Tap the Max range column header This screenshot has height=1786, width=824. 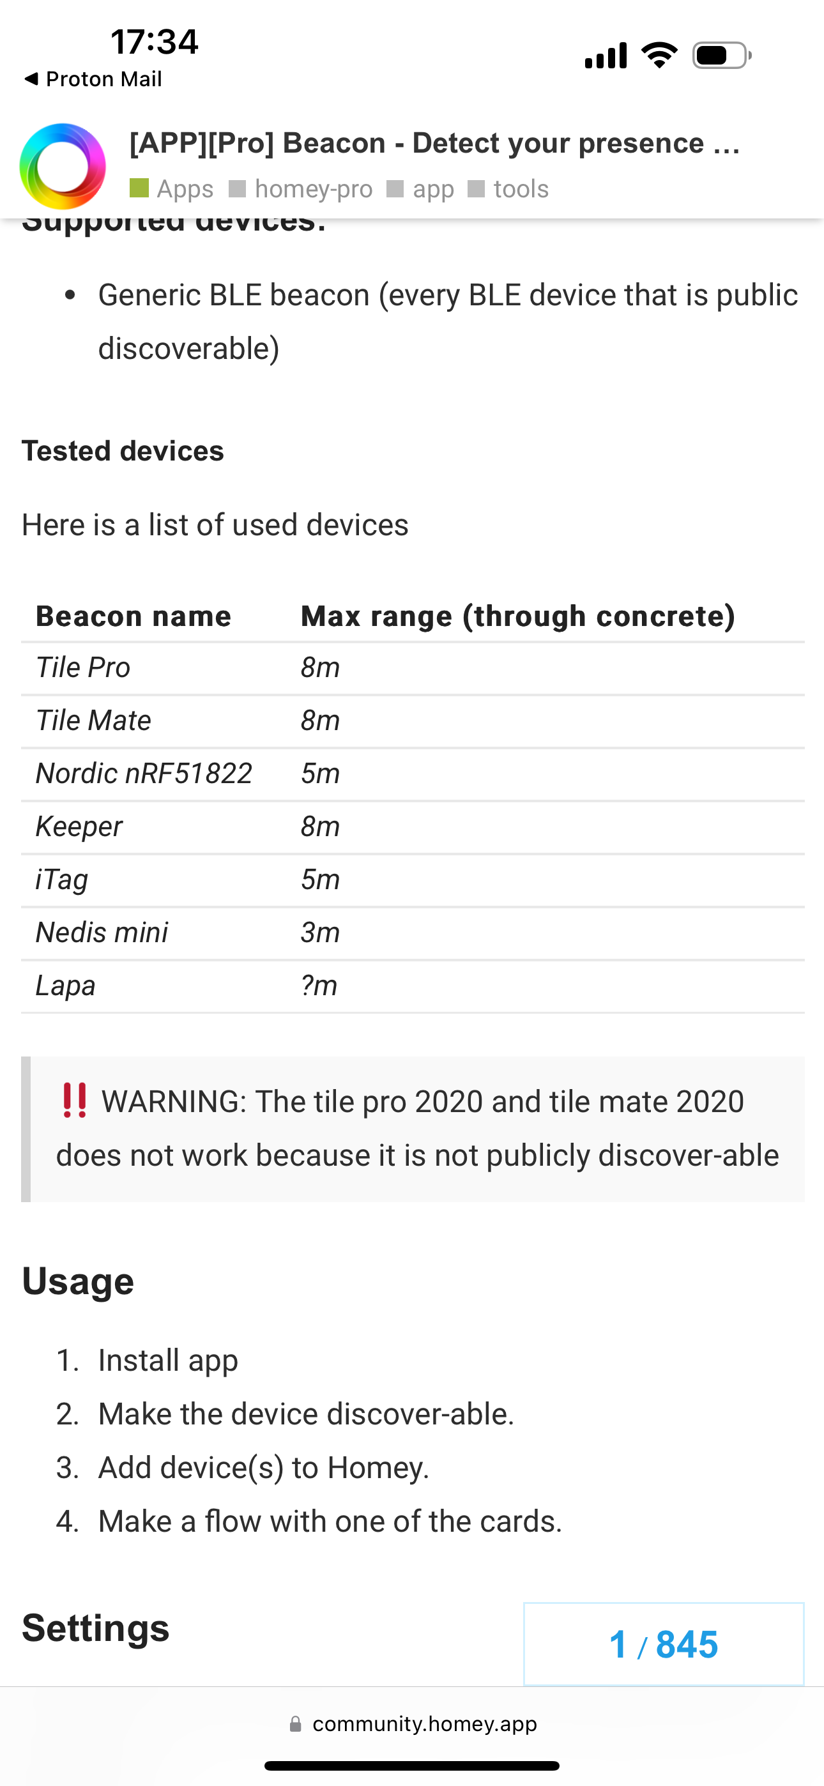click(x=517, y=616)
